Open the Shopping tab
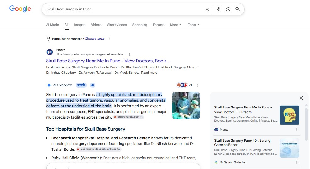Screen dimensions: 310x169 coord(140,25)
